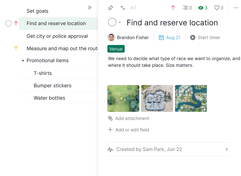Expand task to full view arrows icon
241x176 pixels.
[x=123, y=8]
